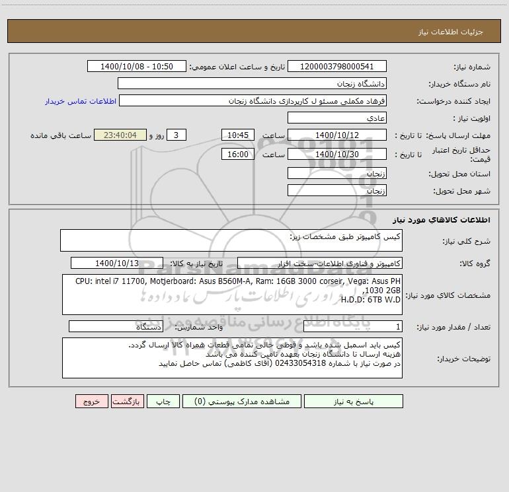Click the label شماره نیاز
The image size is (509, 492).
[x=472, y=67]
